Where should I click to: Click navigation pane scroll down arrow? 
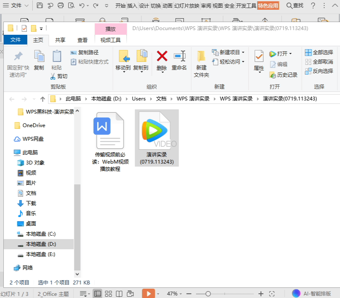pos(77,274)
